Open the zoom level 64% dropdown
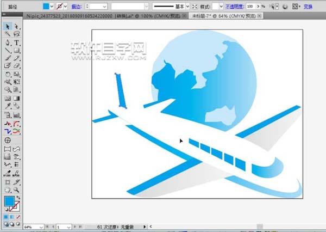The image size is (326, 232). 41,227
